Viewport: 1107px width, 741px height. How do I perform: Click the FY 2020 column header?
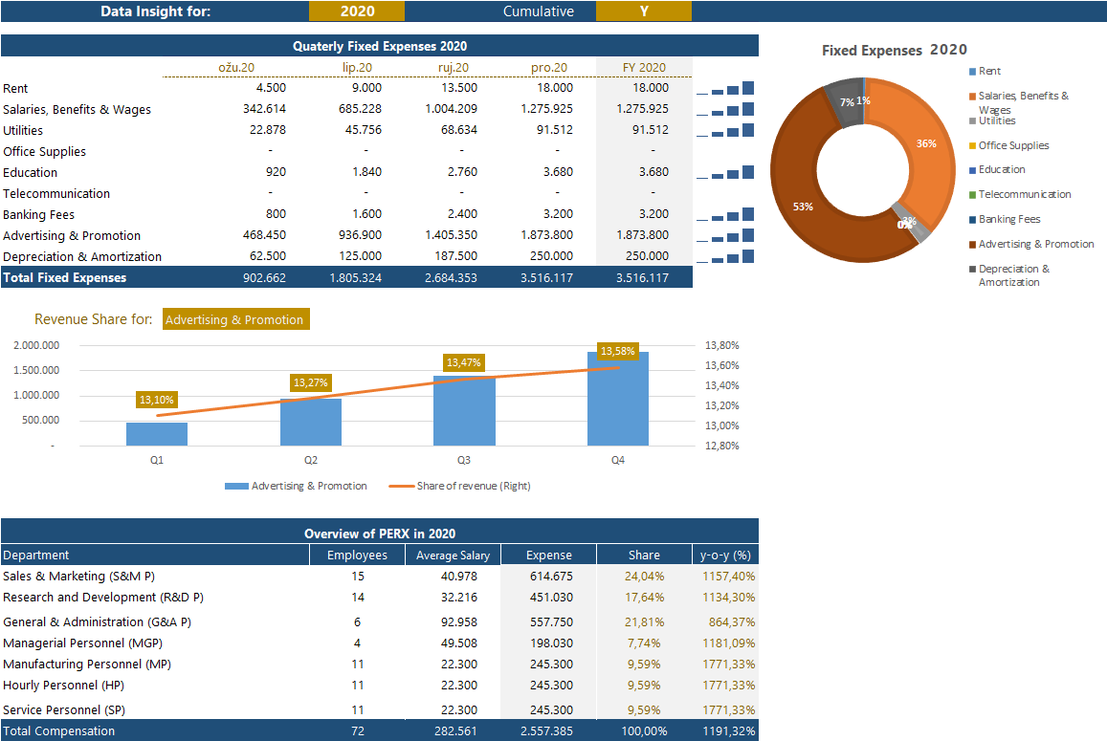tap(644, 68)
